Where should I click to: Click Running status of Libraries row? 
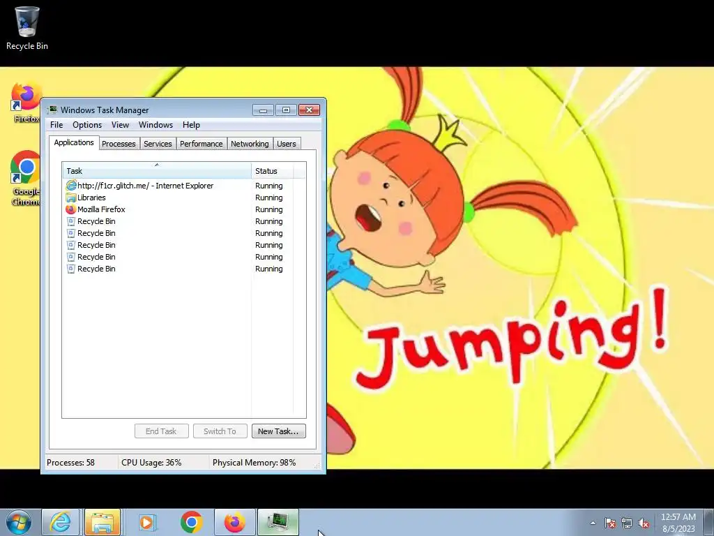click(268, 198)
